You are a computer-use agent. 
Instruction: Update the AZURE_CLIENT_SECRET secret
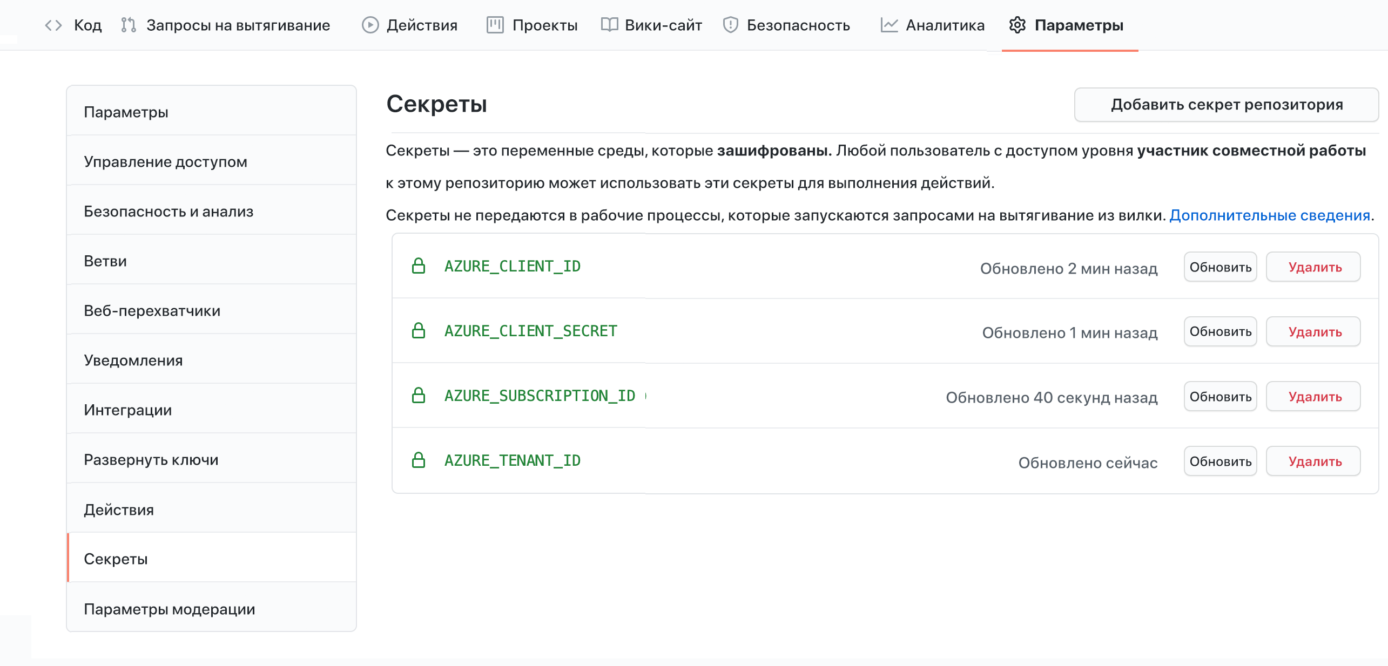(x=1221, y=332)
